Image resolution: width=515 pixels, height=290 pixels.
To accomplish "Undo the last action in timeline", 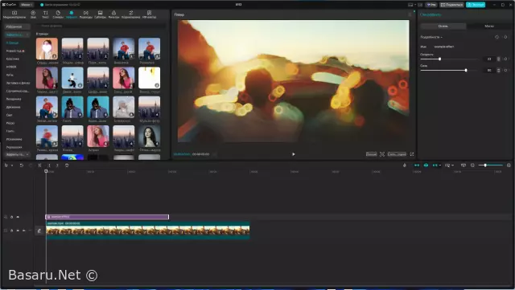I will [22, 165].
